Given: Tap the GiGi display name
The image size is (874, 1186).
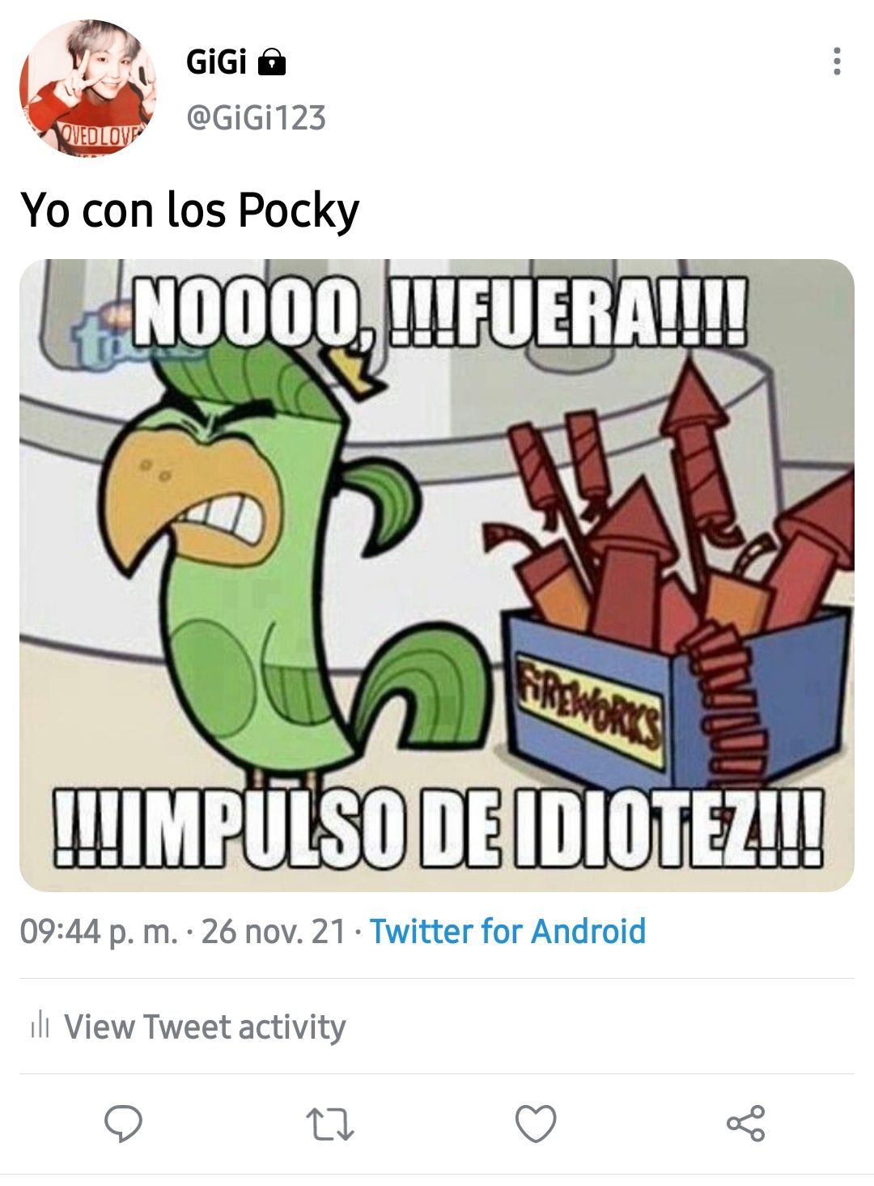Looking at the screenshot, I should click(216, 61).
